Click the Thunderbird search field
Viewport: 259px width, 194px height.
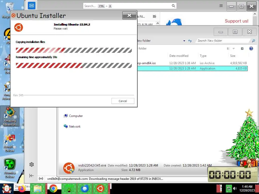[x=130, y=6]
